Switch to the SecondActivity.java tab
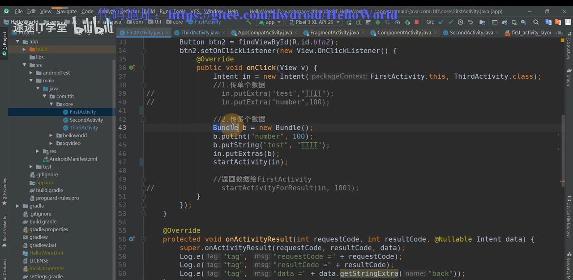 coord(471,33)
